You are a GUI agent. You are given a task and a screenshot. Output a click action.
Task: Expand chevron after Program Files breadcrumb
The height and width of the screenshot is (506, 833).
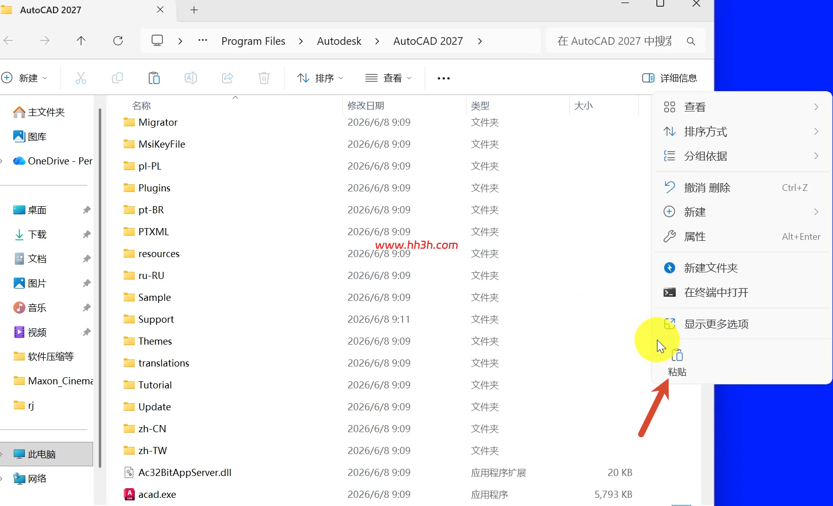coord(301,41)
